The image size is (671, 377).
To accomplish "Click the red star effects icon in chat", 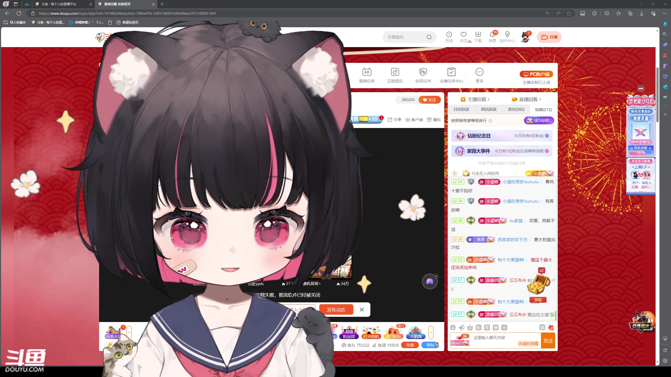I will 551,328.
